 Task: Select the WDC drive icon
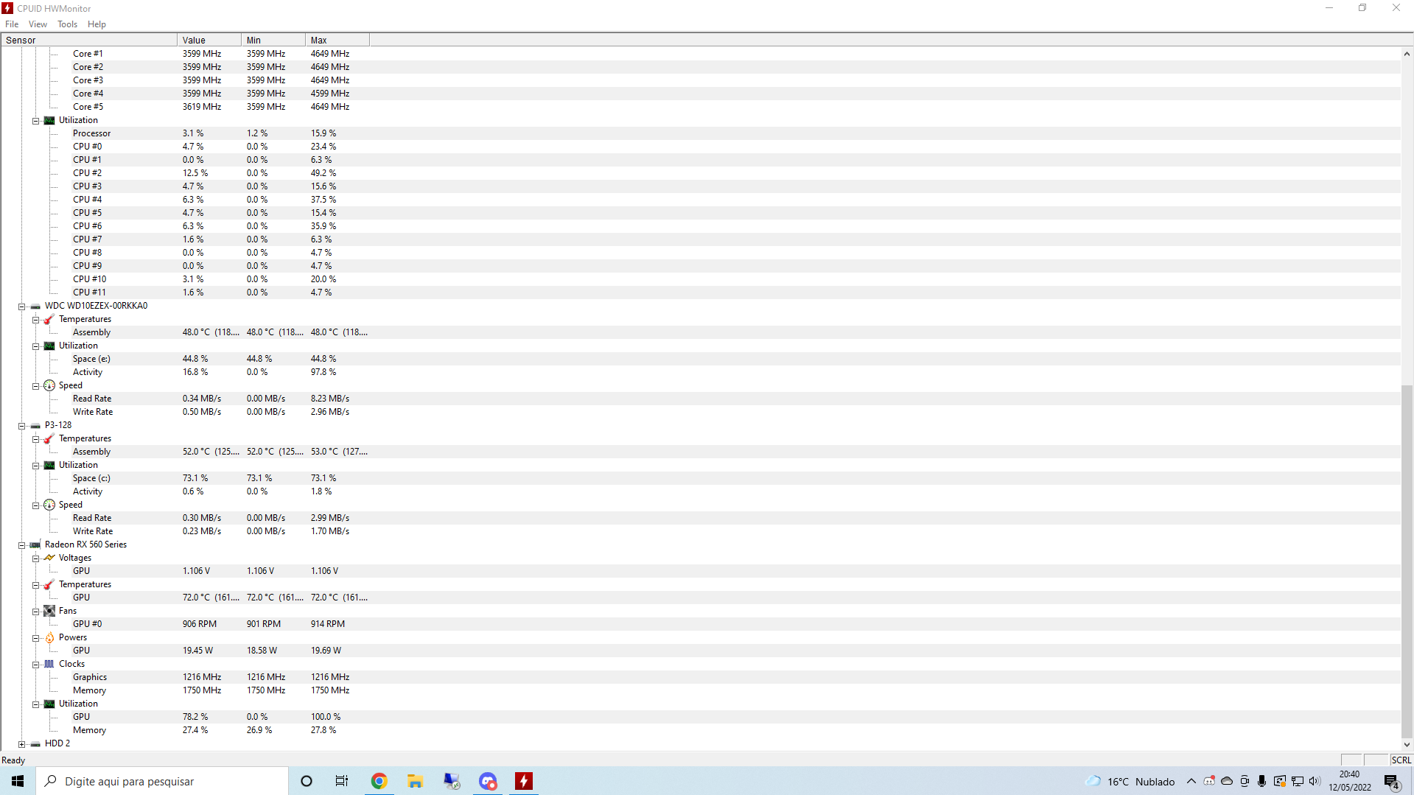pos(35,306)
